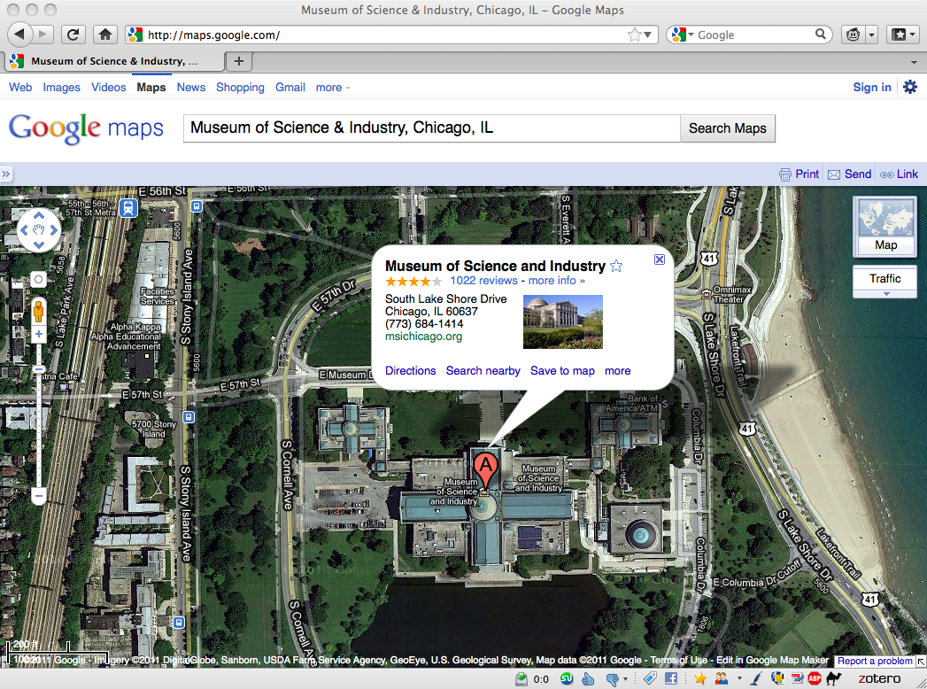Click the Metra train station icon
The height and width of the screenshot is (689, 927).
point(128,208)
